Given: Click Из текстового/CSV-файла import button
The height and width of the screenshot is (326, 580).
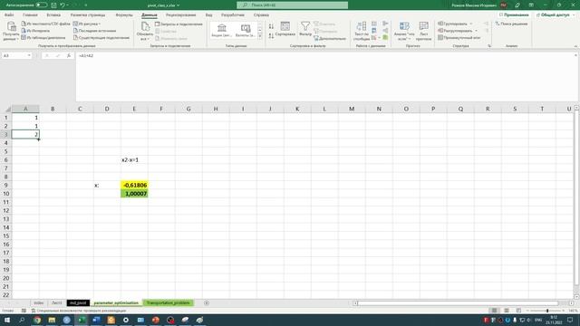Looking at the screenshot, I should pos(46,24).
